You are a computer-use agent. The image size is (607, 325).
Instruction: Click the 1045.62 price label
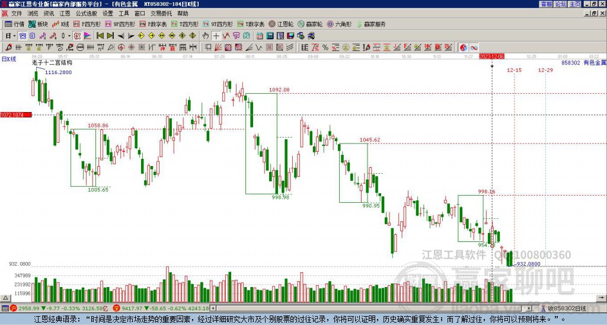(370, 140)
